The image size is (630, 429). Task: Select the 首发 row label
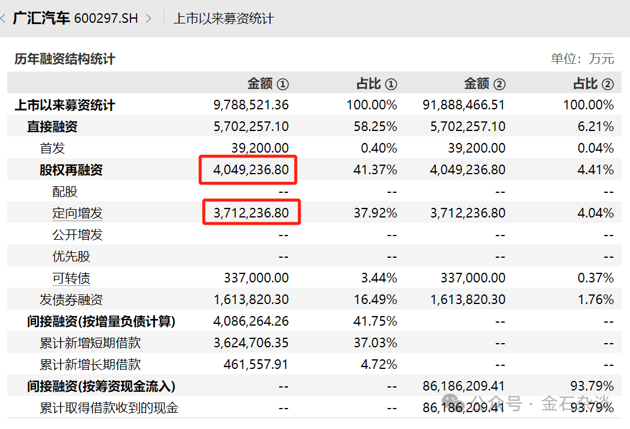[x=52, y=148]
